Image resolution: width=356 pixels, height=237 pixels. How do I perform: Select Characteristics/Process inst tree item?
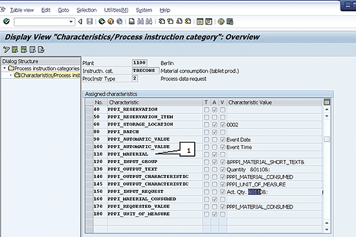[x=47, y=75]
